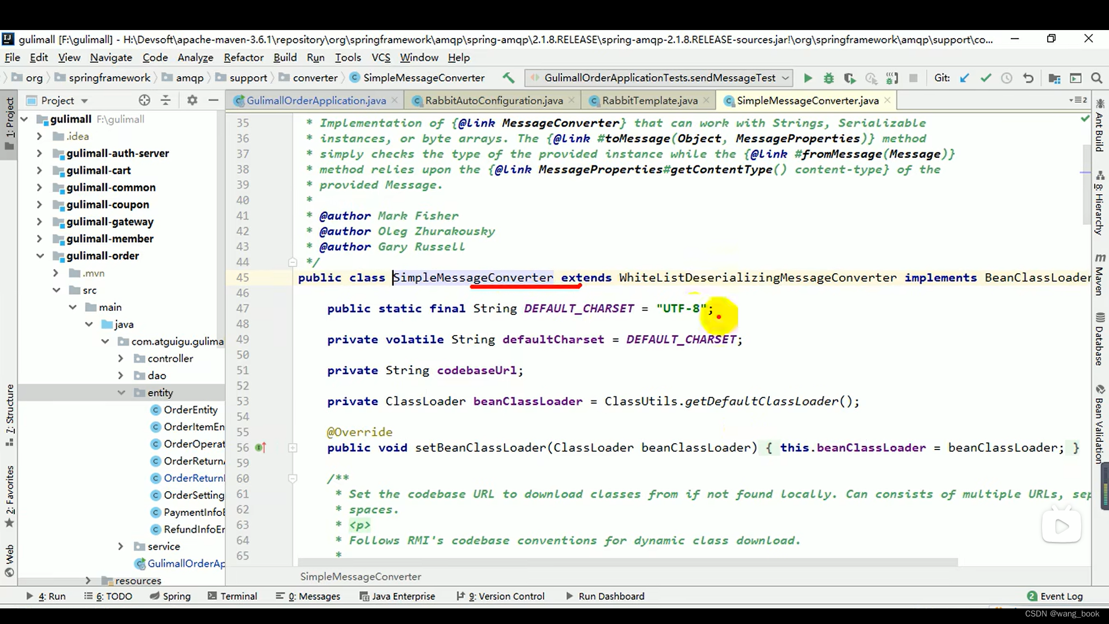Image resolution: width=1109 pixels, height=624 pixels.
Task: Open the Ant Build side panel
Action: 1099,127
